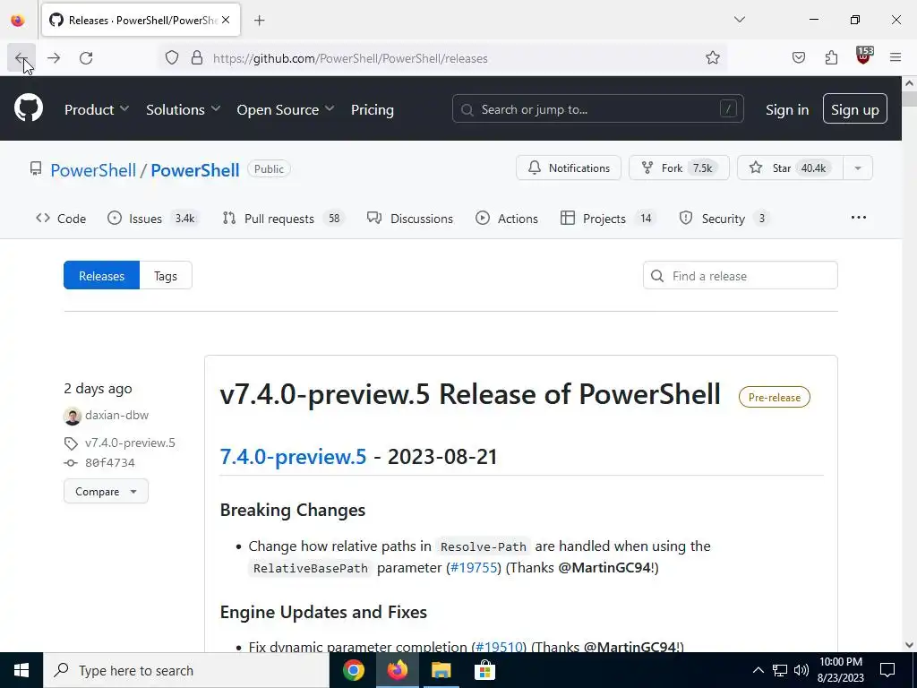
Task: Star the repository with the Star button
Action: 790,168
